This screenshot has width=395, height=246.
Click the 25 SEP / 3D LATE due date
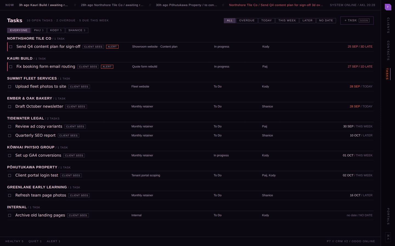[x=360, y=47]
